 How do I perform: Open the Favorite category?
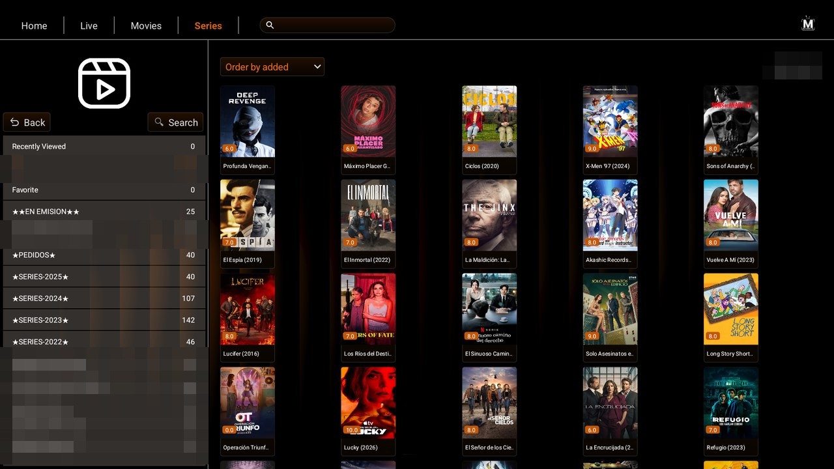(104, 190)
